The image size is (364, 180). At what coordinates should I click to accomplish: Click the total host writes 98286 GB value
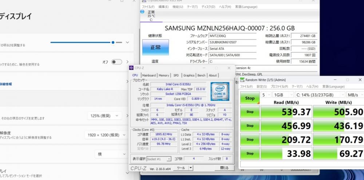tap(304, 42)
